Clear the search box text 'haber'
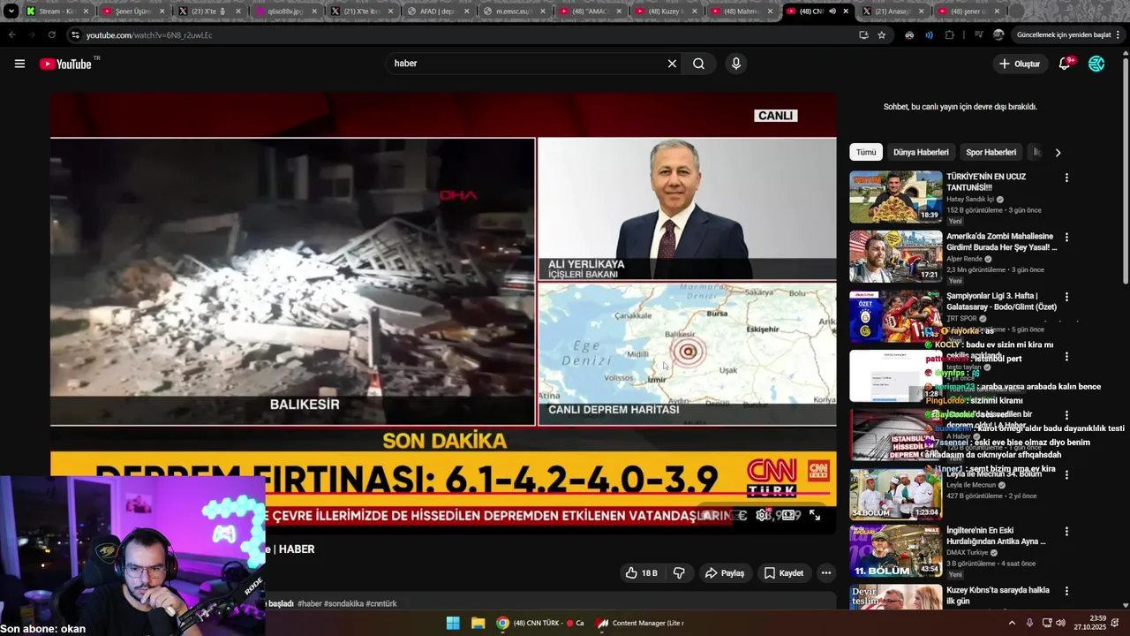Screen dimensions: 1130x636 point(672,64)
